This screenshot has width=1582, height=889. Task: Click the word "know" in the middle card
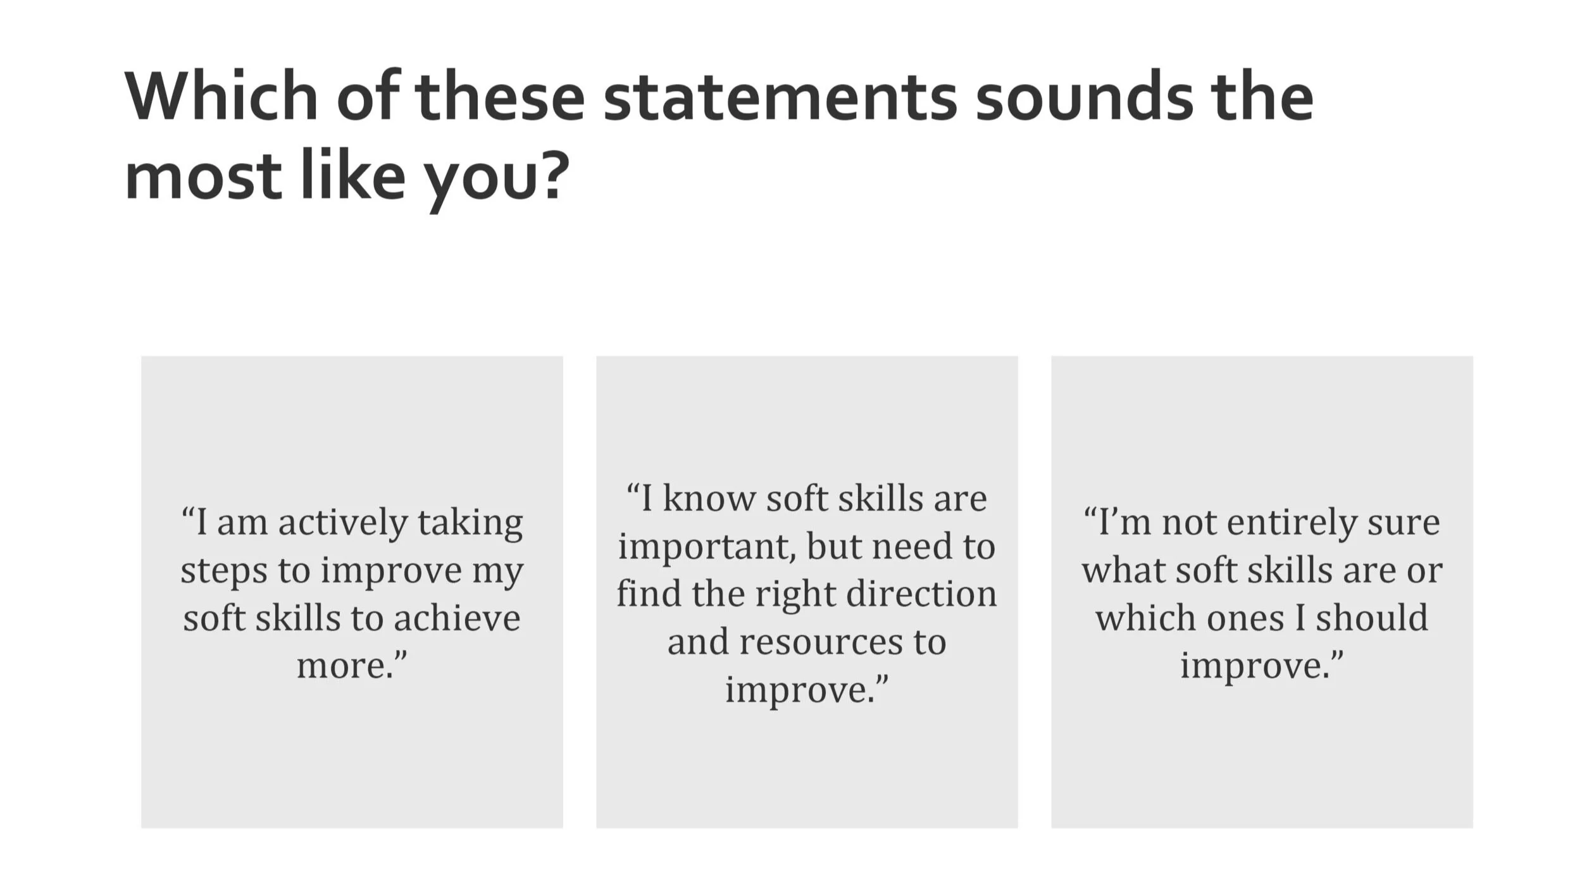click(709, 500)
